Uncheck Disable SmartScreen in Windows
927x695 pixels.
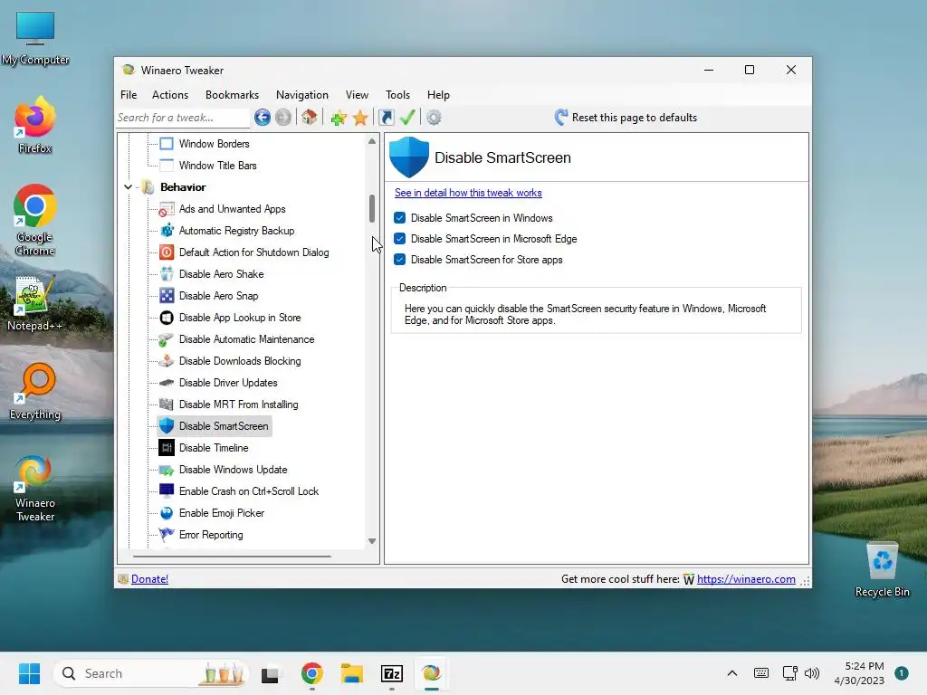(399, 218)
